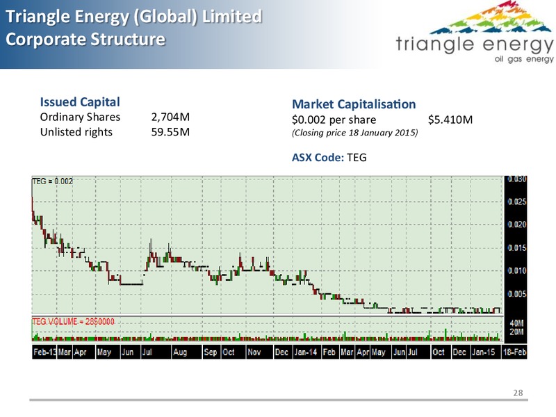This screenshot has width=556, height=417.
Task: Click the 20M volume axis label
Action: [x=516, y=332]
